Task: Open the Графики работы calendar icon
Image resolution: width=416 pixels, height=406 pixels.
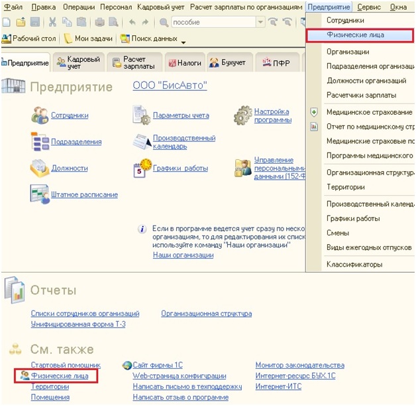Action: pyautogui.click(x=142, y=168)
